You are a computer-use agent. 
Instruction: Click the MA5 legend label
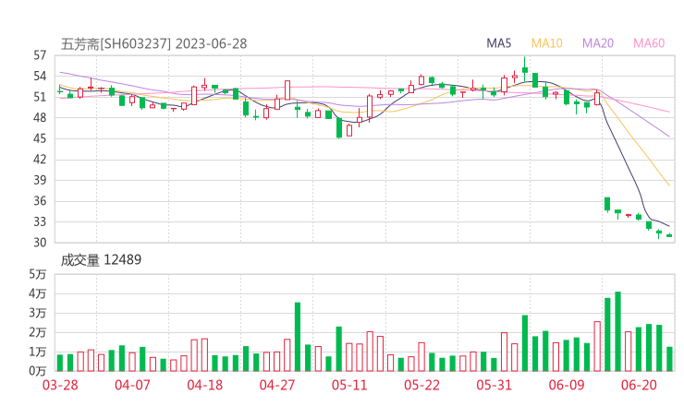498,43
